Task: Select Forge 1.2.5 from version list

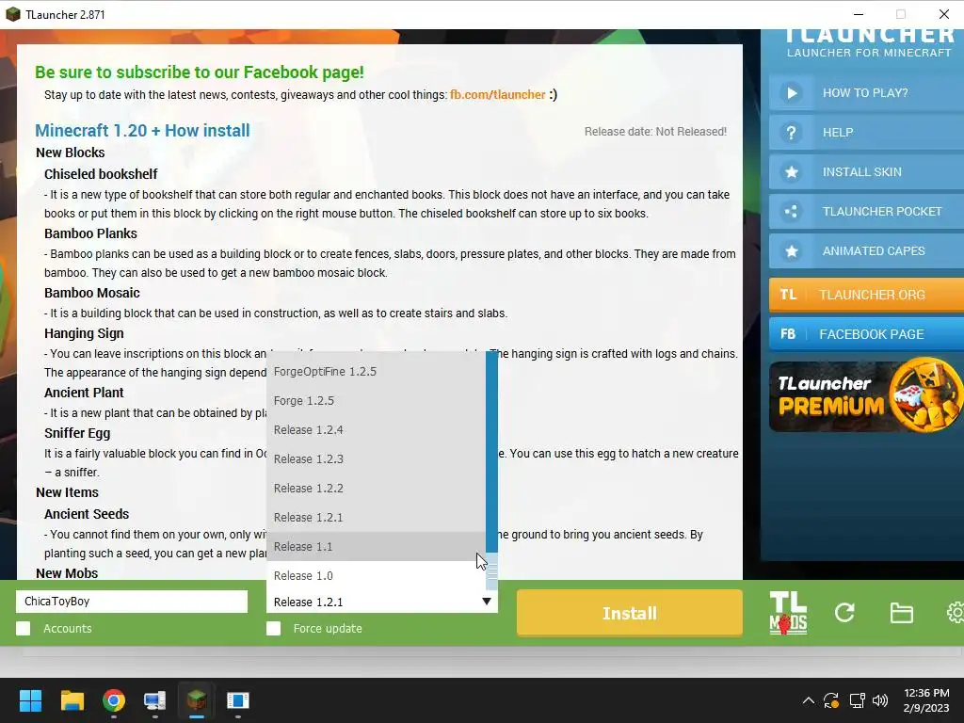Action: click(376, 401)
